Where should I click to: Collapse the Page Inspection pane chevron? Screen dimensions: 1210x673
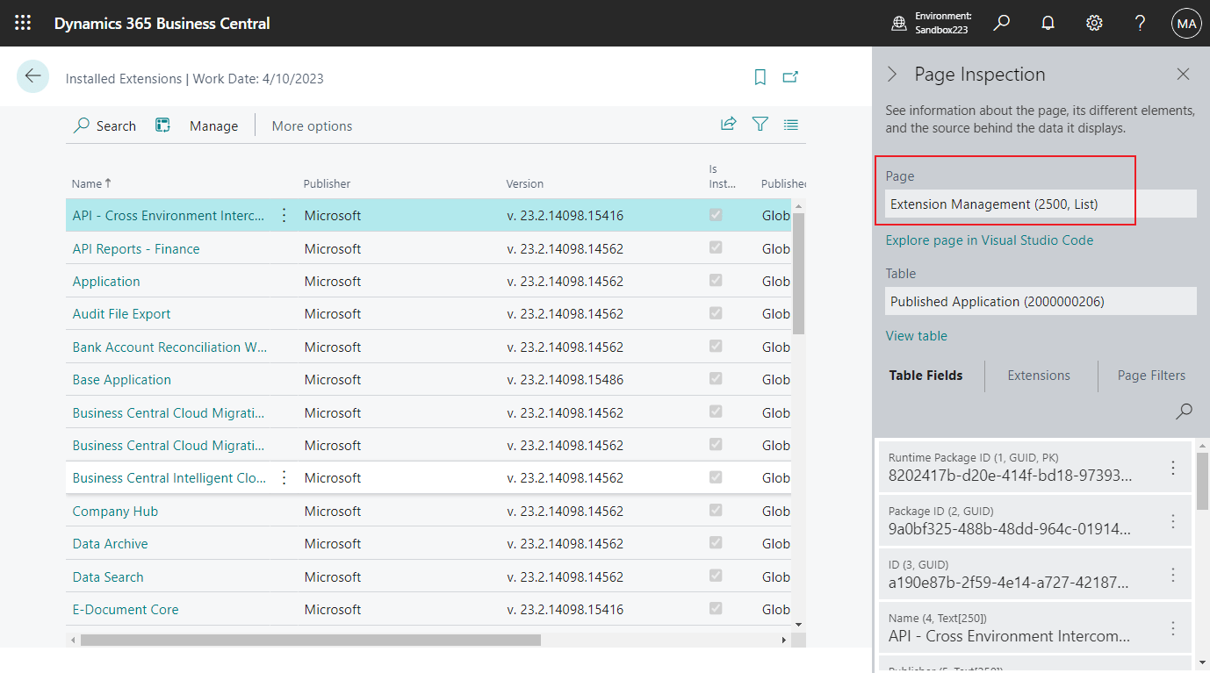(894, 75)
